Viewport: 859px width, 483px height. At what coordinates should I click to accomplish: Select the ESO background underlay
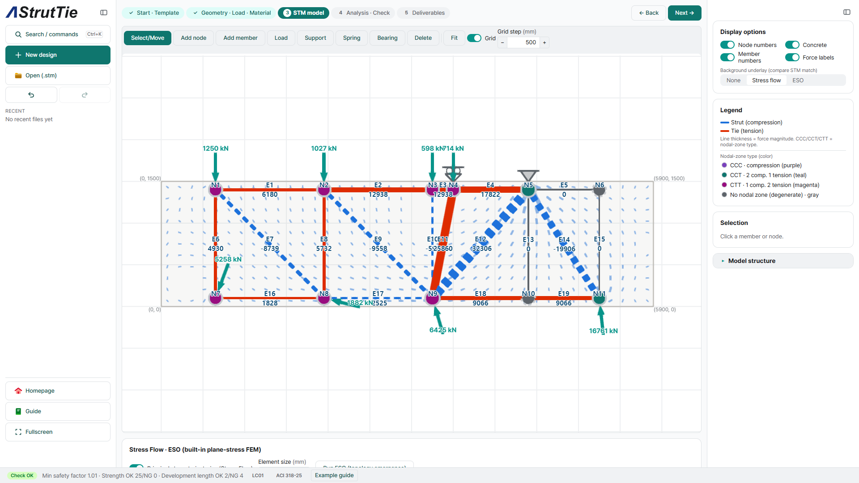pyautogui.click(x=798, y=80)
